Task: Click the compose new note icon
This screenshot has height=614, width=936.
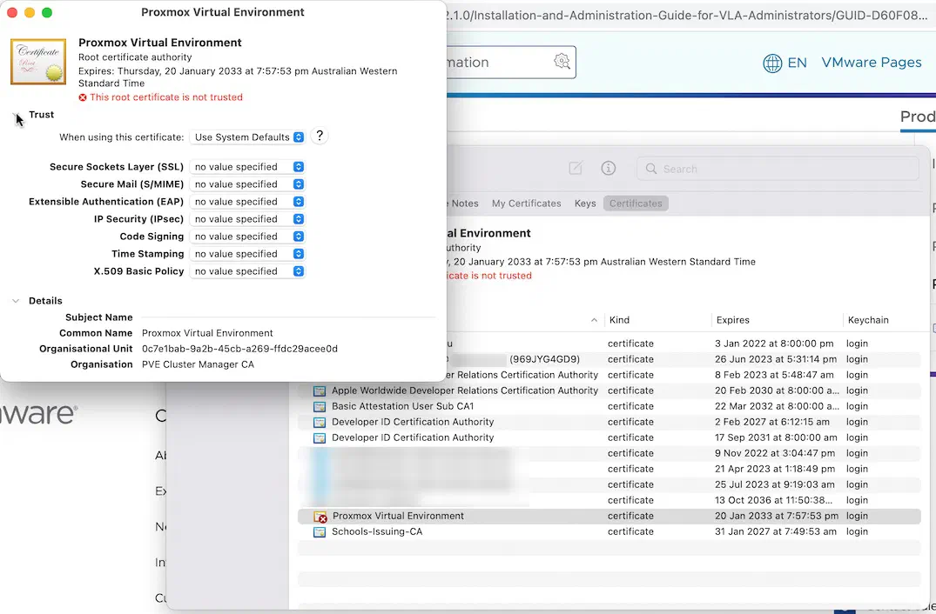Action: tap(575, 168)
